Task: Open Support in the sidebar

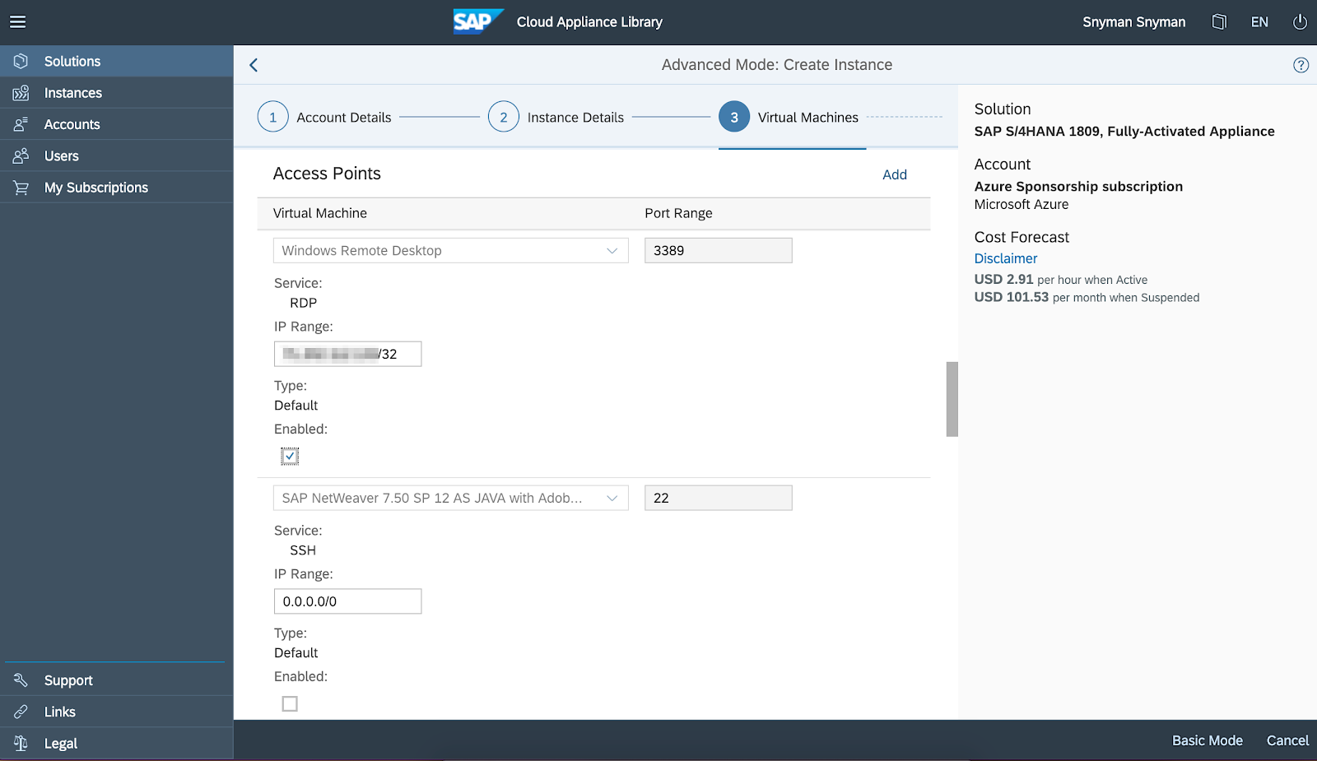Action: coord(117,680)
